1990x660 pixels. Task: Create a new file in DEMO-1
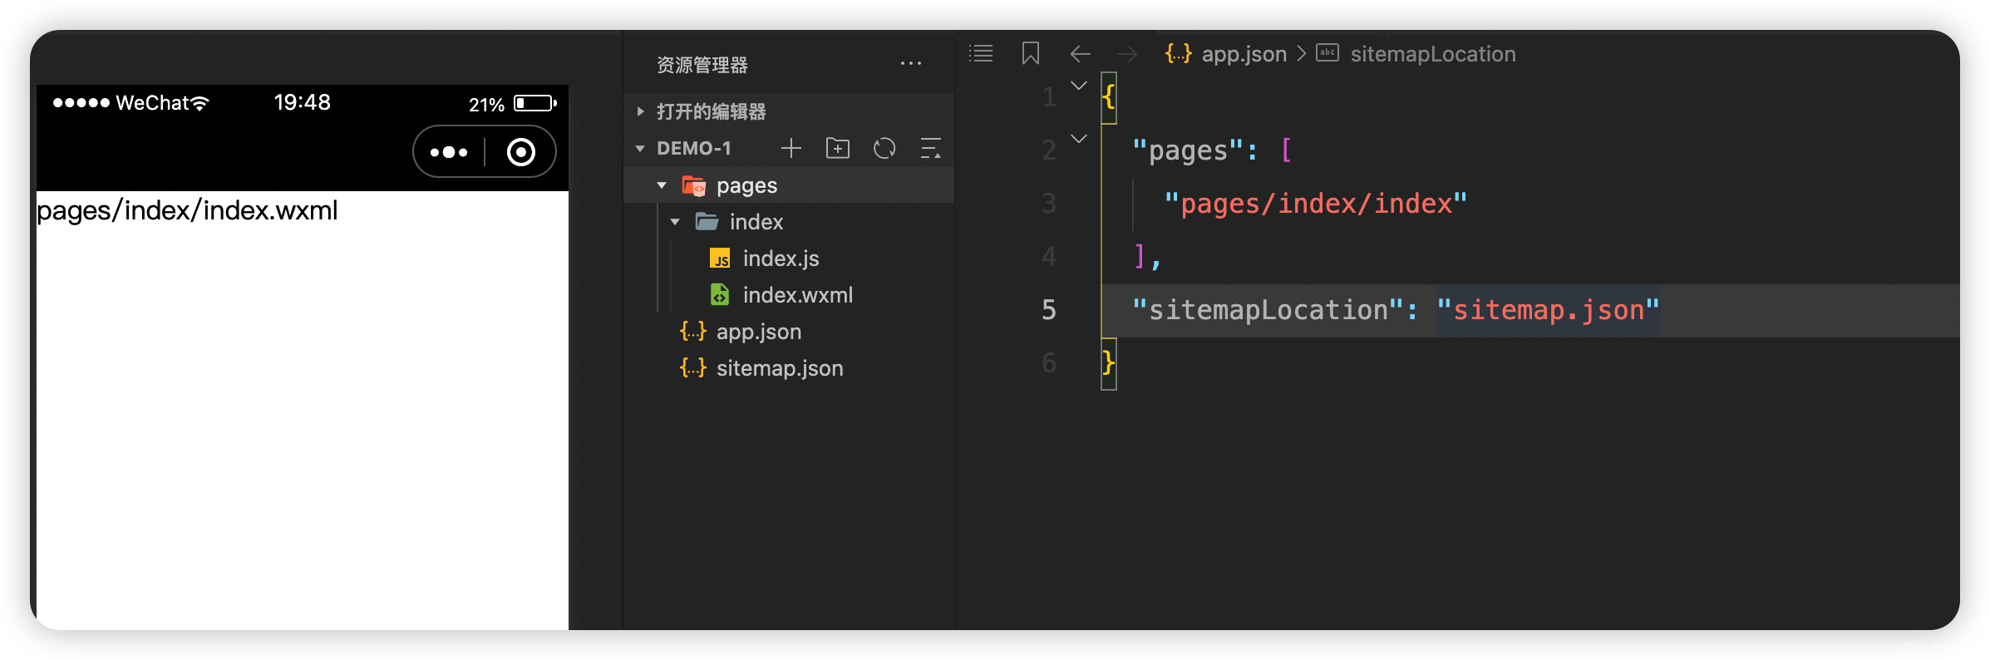pos(791,149)
